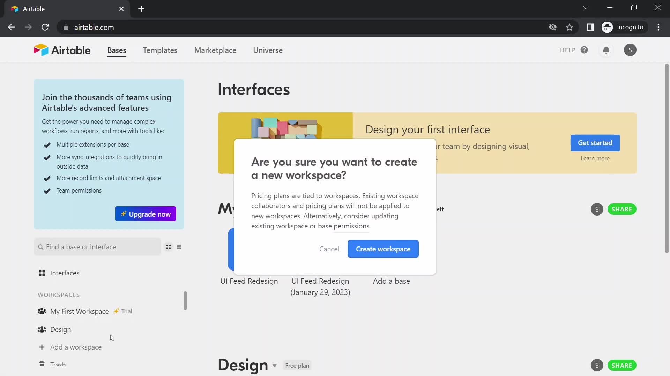Click the user profile avatar icon
Screen dimensions: 670x376
tap(630, 49)
